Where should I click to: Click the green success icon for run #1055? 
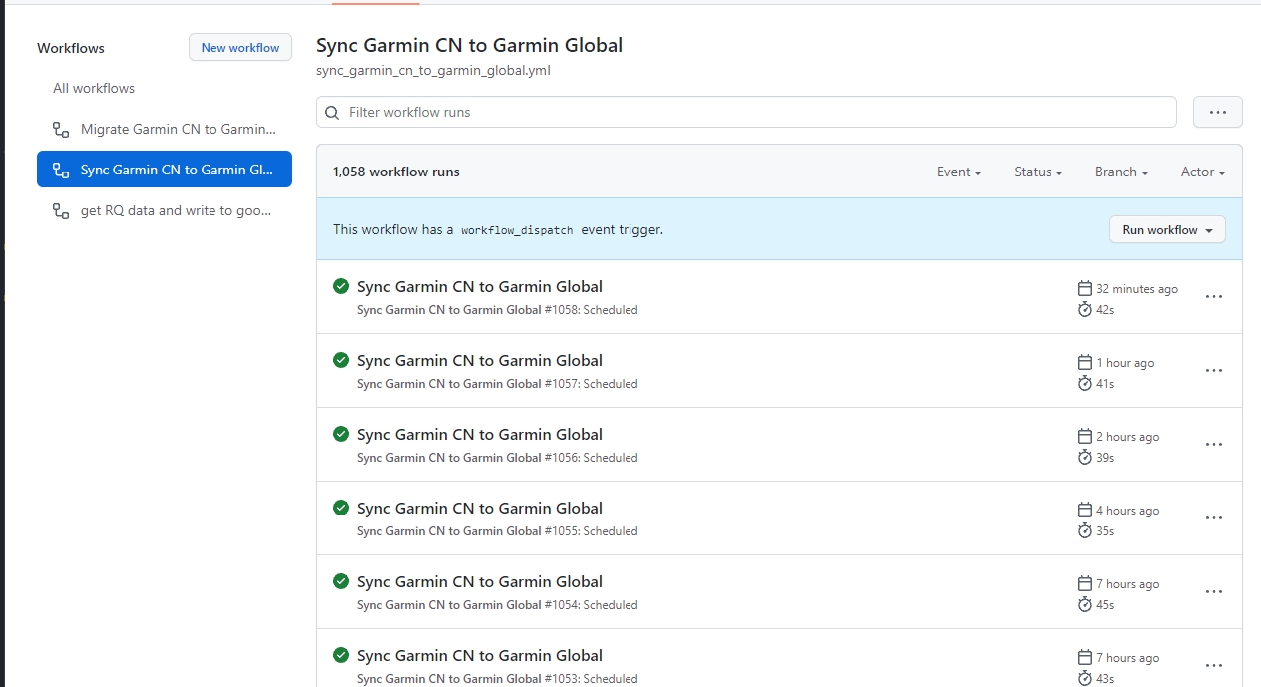click(341, 508)
